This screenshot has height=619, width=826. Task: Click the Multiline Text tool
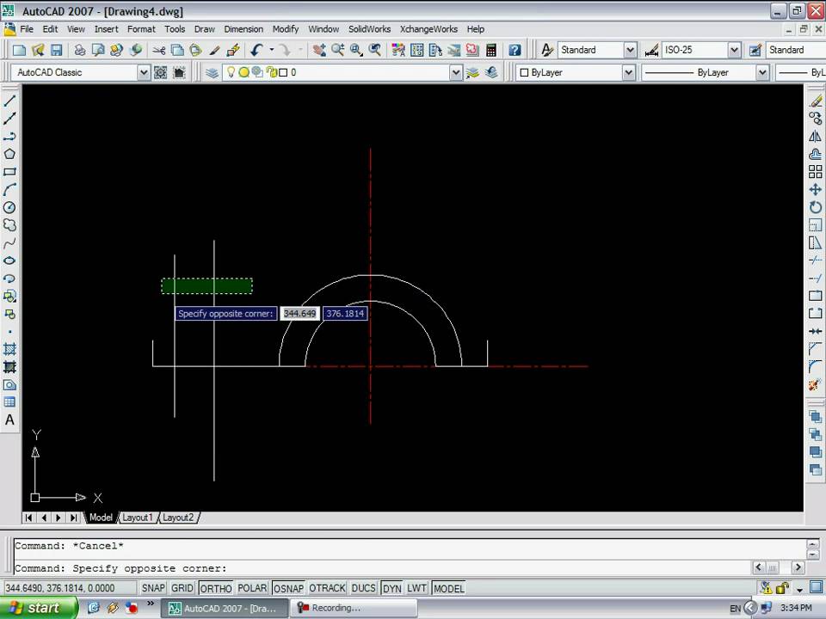10,420
